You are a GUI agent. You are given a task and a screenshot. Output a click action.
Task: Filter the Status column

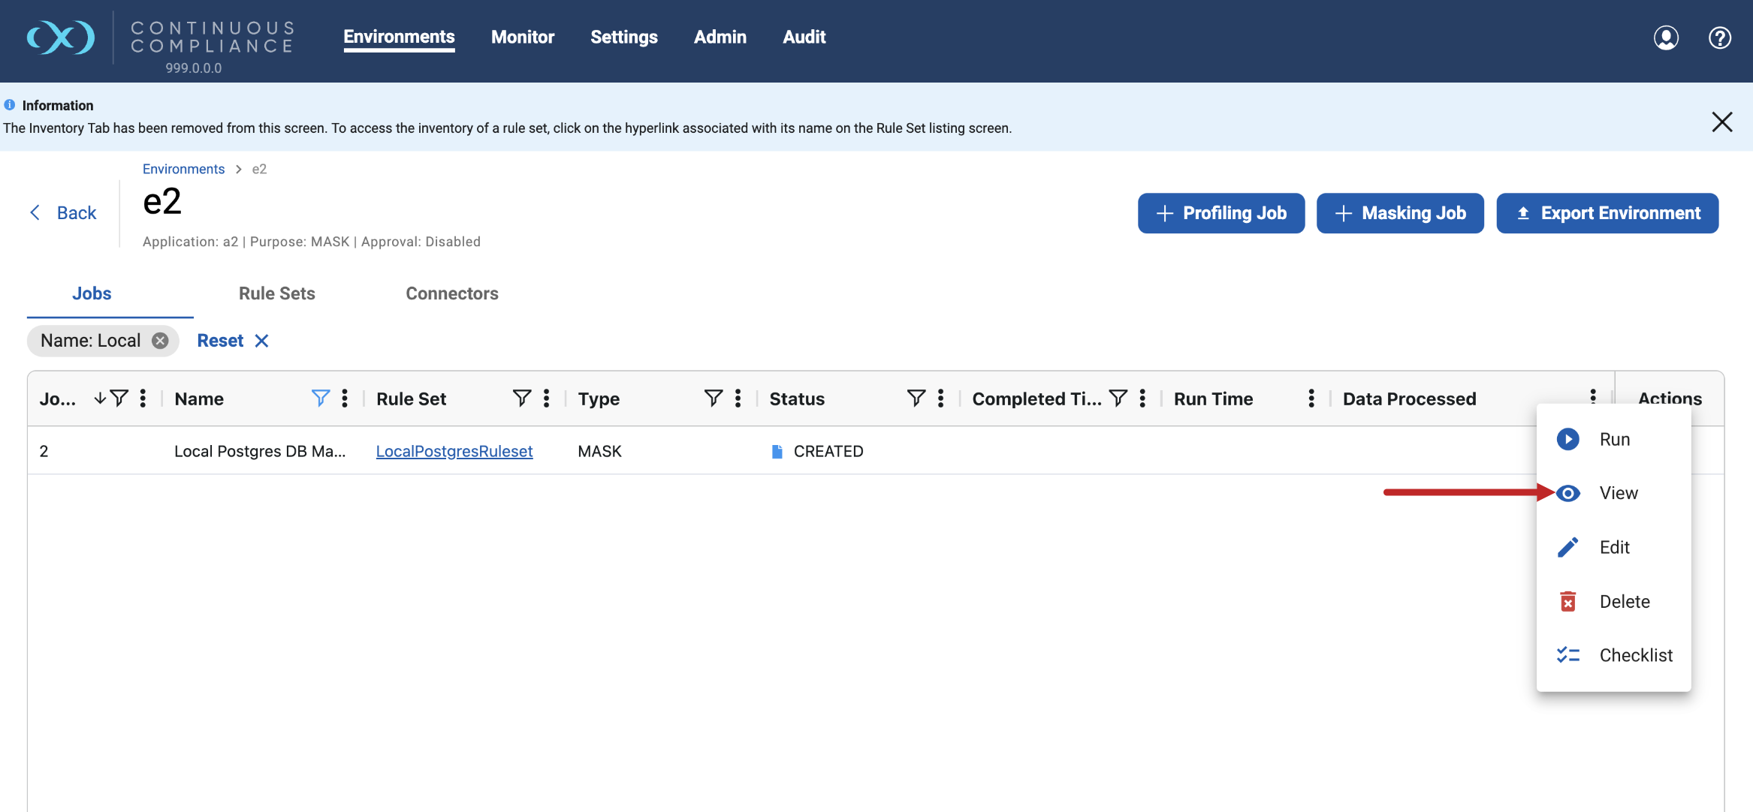click(x=916, y=398)
